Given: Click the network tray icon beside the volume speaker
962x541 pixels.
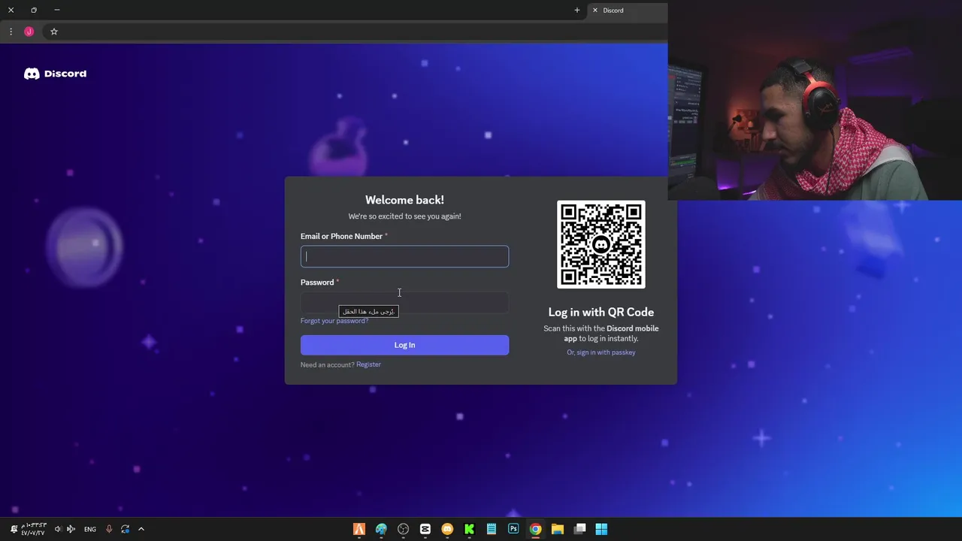Looking at the screenshot, I should point(71,529).
